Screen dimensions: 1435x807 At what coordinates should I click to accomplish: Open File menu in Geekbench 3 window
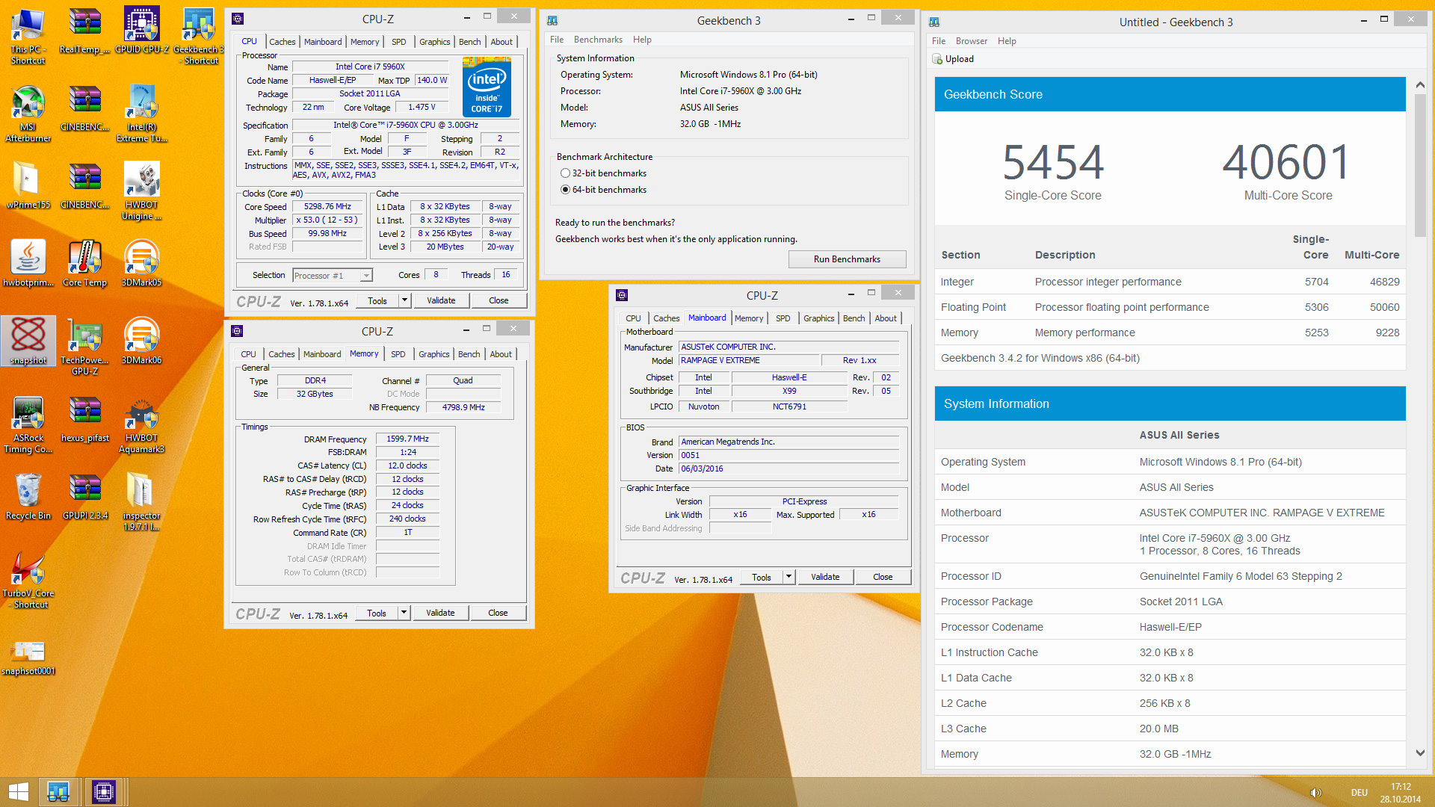pos(557,40)
